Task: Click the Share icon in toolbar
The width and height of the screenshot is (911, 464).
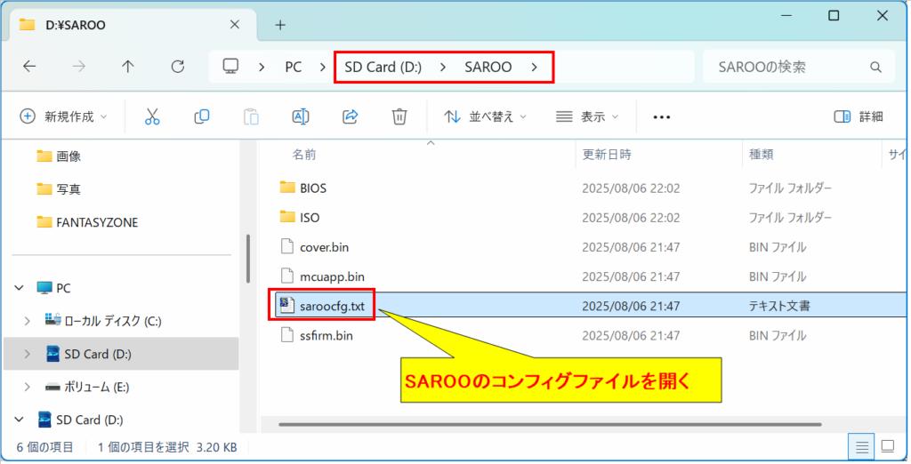Action: pos(351,116)
